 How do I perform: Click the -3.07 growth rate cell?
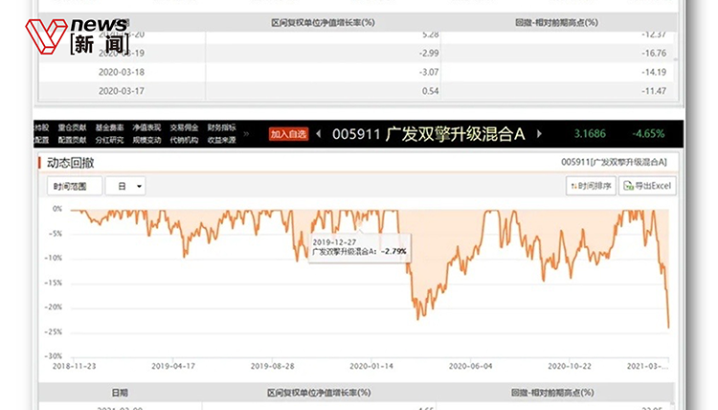coord(429,72)
